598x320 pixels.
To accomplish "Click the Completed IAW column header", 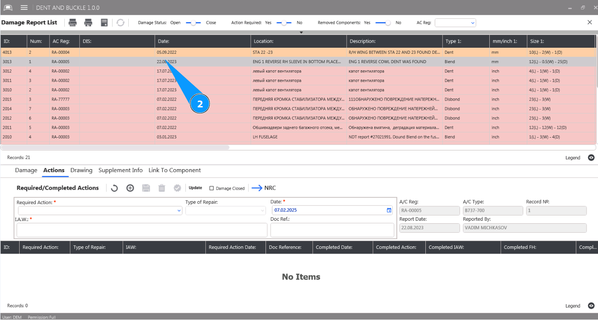I will pos(463,247).
